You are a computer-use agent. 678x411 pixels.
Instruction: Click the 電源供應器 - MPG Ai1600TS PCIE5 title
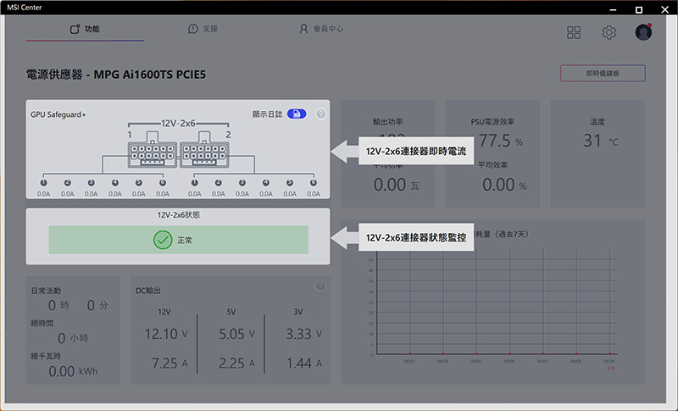[x=116, y=75]
